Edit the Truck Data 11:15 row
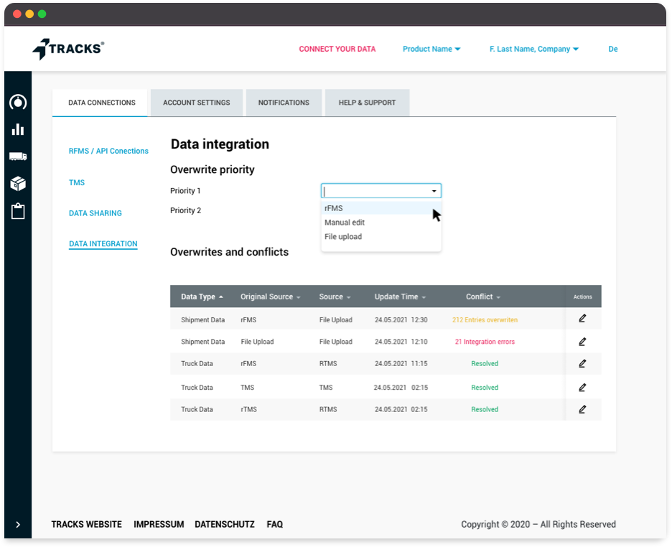The width and height of the screenshot is (672, 547). [582, 364]
